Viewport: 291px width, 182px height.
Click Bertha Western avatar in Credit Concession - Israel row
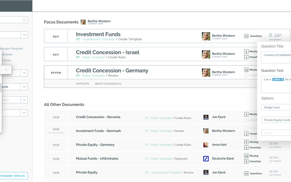pos(206,55)
